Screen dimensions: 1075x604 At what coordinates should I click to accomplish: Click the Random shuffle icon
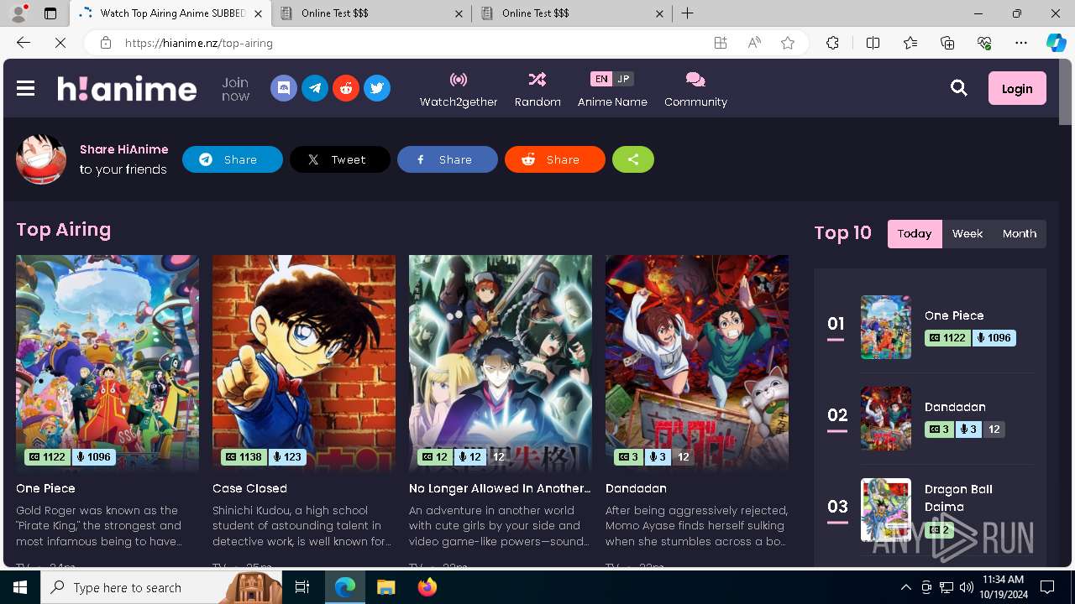(537, 80)
